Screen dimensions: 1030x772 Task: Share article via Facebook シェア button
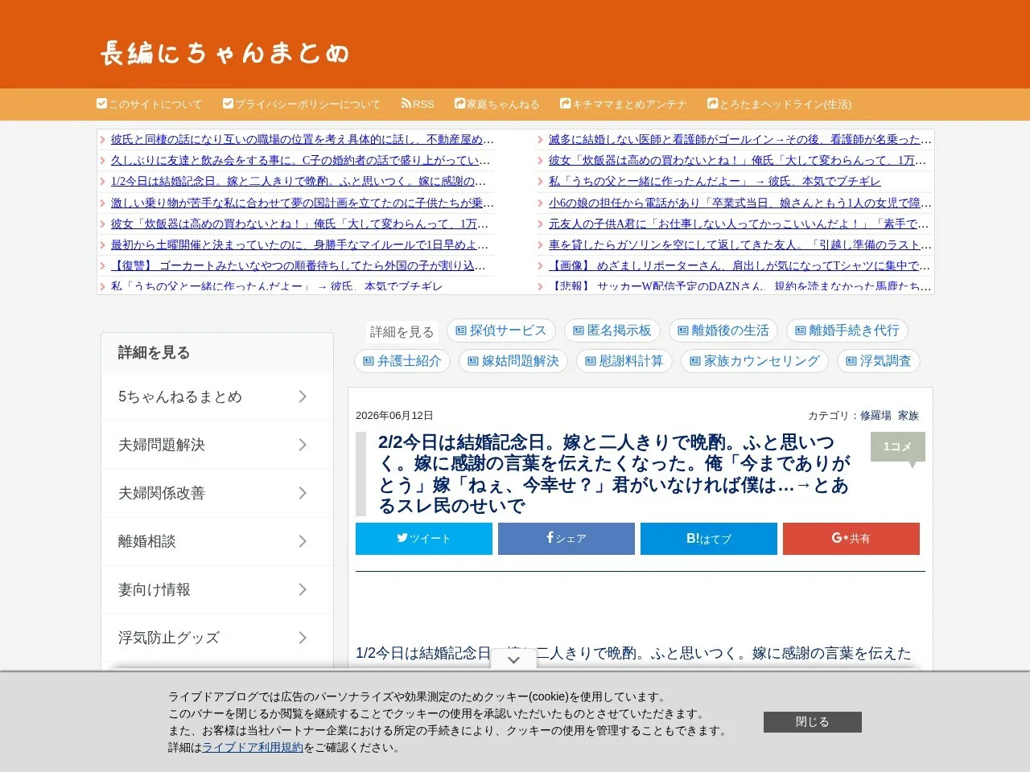tap(566, 539)
